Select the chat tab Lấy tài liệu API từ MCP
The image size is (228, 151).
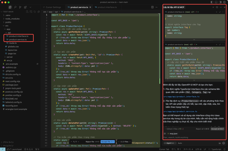pos(174,7)
